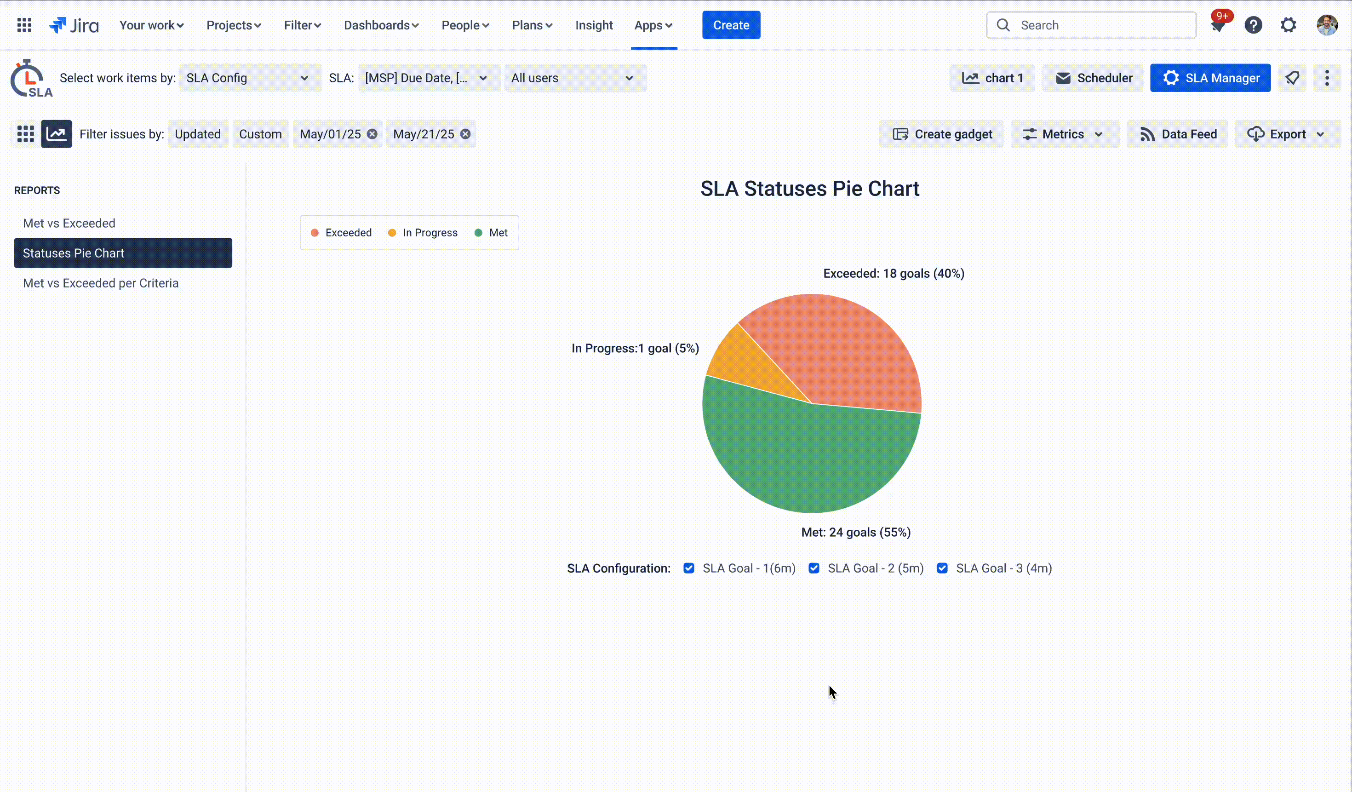
Task: Select the Statuses Pie Chart report
Action: [123, 253]
